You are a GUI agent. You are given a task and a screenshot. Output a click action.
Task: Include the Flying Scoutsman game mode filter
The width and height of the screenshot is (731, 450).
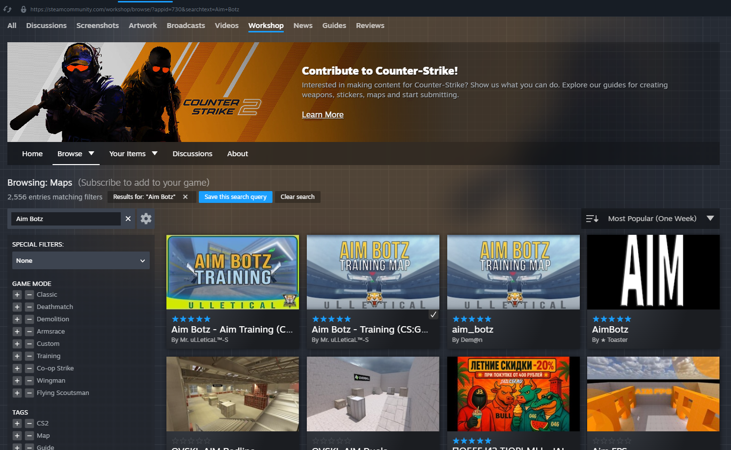17,393
